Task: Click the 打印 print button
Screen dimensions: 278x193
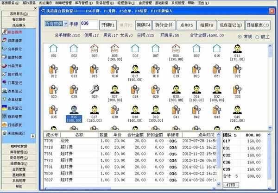Action: (x=231, y=185)
